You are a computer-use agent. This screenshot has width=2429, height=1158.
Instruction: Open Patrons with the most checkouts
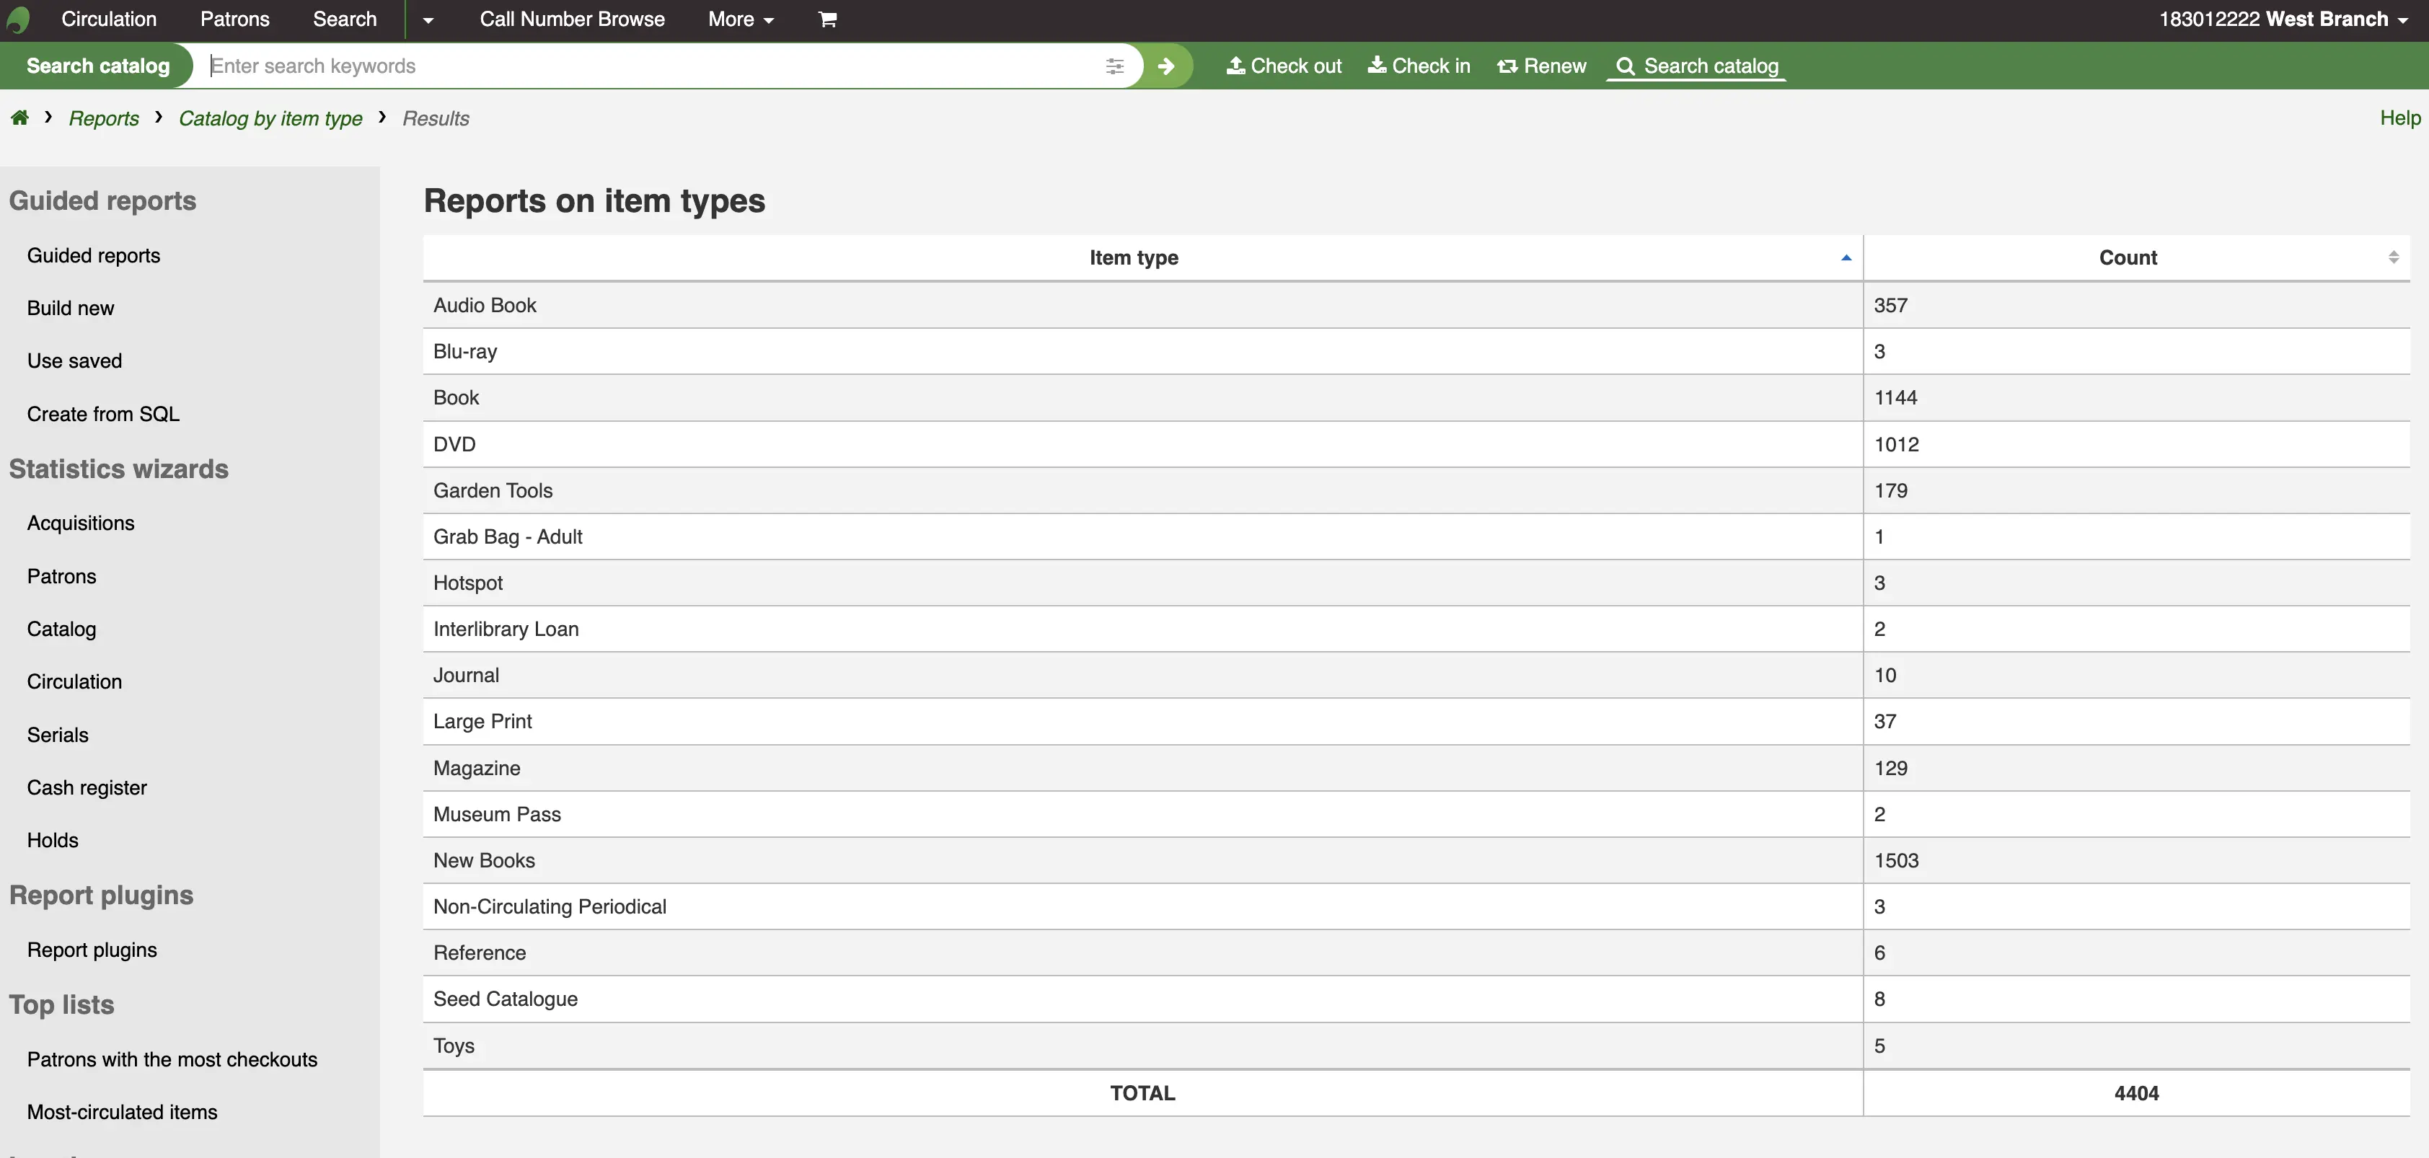tap(172, 1059)
